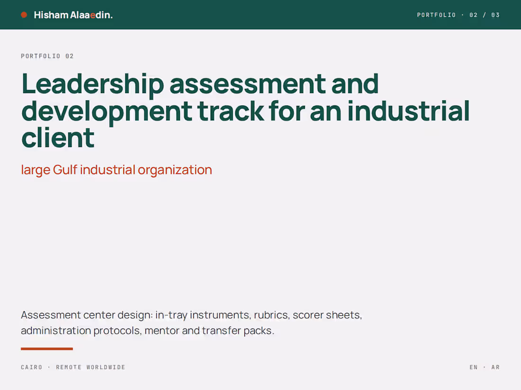Image resolution: width=521 pixels, height=390 pixels.
Task: Open the Hisham Alaaedin brand link
Action: (73, 15)
